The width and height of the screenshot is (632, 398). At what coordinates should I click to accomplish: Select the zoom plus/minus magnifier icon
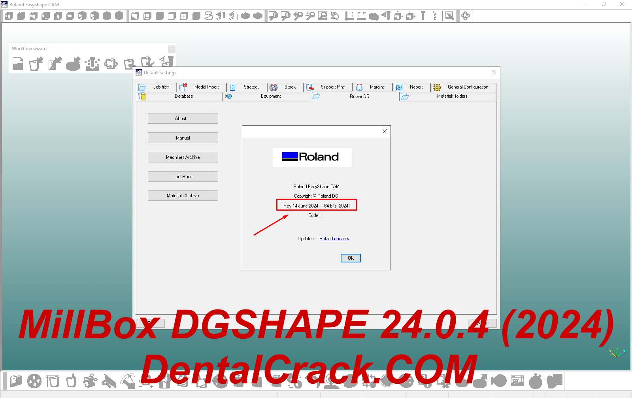(x=310, y=16)
